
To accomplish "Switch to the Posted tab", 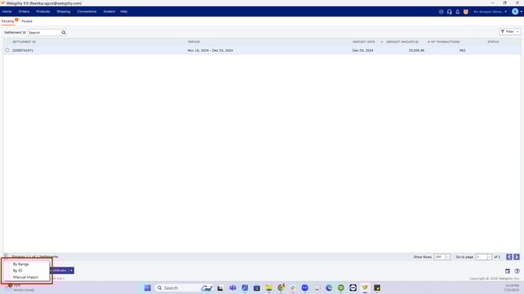I will [27, 21].
